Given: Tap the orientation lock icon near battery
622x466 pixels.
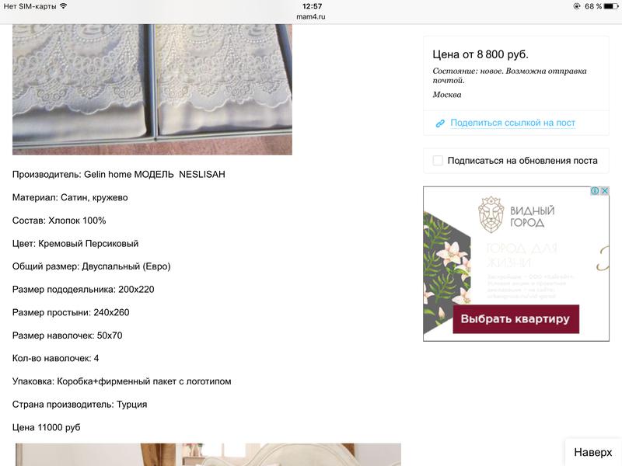Looking at the screenshot, I should [x=576, y=6].
